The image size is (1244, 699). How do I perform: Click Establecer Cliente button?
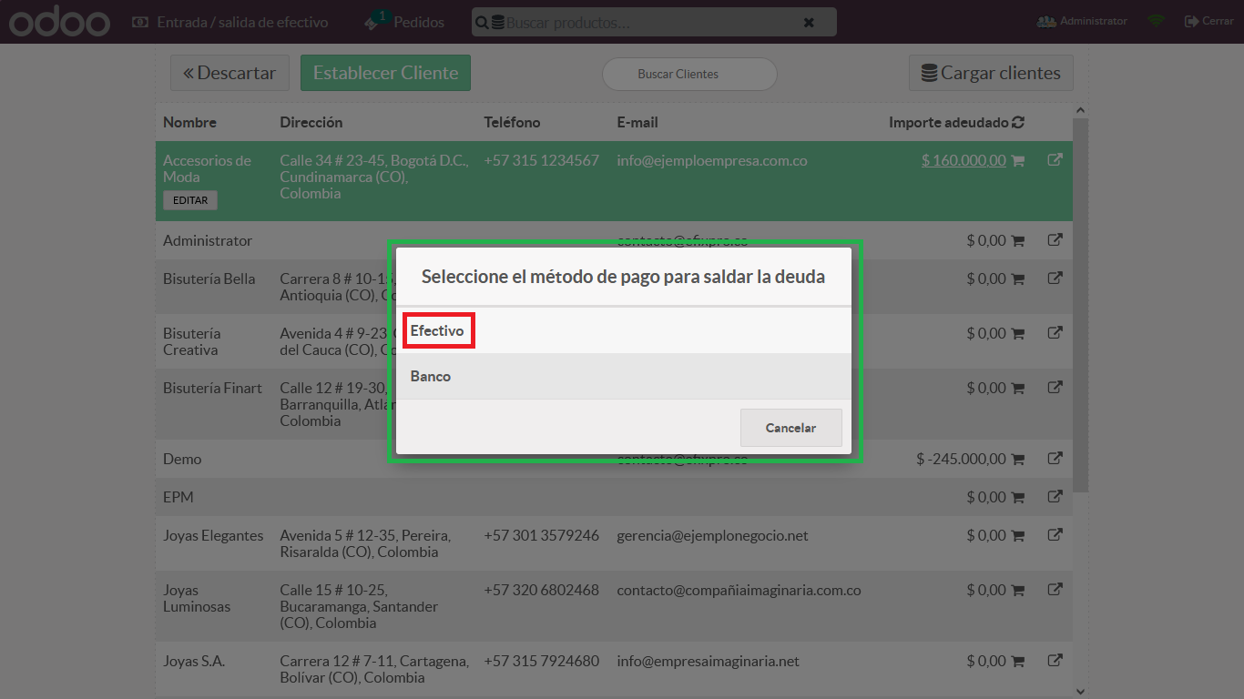click(385, 73)
